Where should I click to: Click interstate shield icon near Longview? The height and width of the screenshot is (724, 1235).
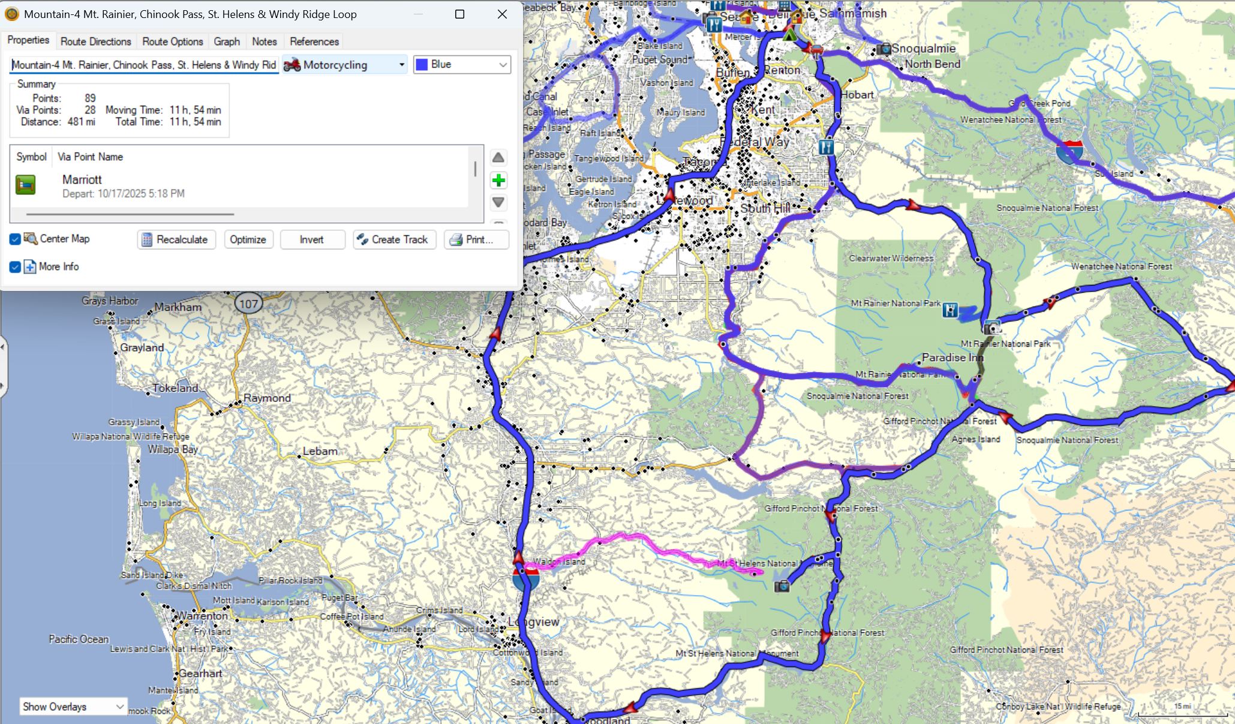pyautogui.click(x=525, y=578)
